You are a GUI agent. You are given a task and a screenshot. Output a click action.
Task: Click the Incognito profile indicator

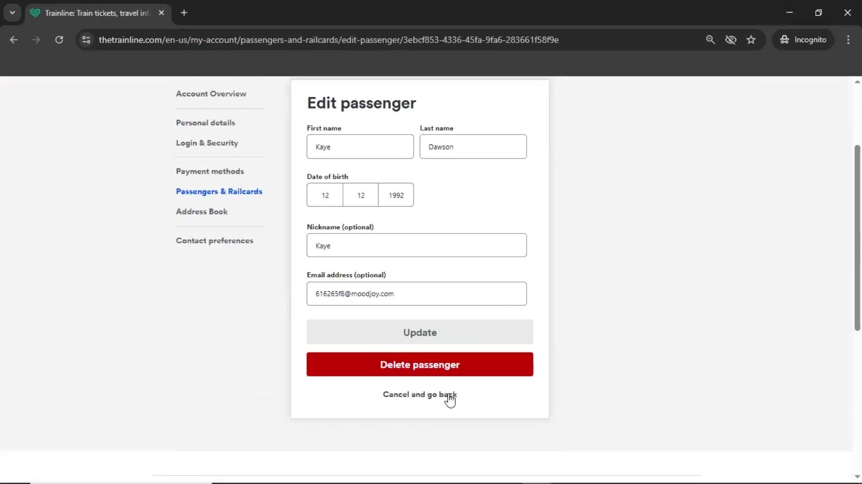coord(804,39)
